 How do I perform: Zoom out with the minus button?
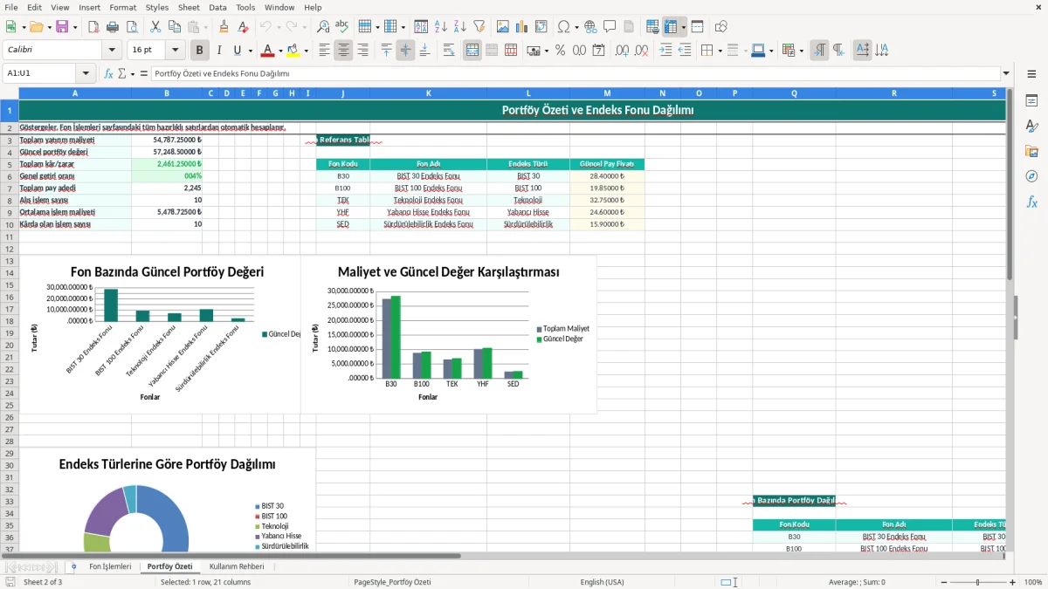click(x=942, y=582)
